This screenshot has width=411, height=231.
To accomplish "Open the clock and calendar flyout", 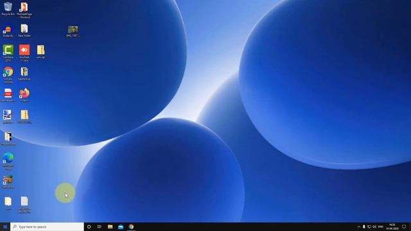I will [392, 227].
